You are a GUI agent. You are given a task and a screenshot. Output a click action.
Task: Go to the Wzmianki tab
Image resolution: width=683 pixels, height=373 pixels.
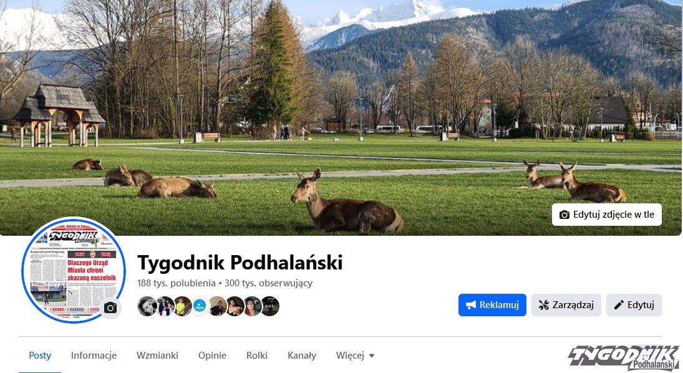coord(157,356)
